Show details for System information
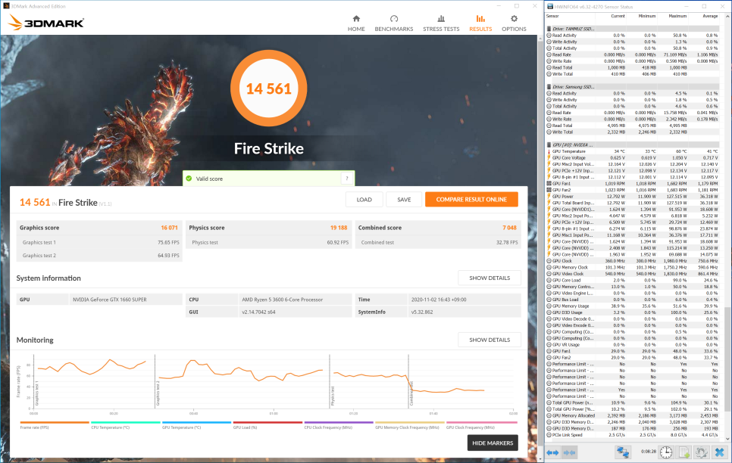 [x=490, y=278]
